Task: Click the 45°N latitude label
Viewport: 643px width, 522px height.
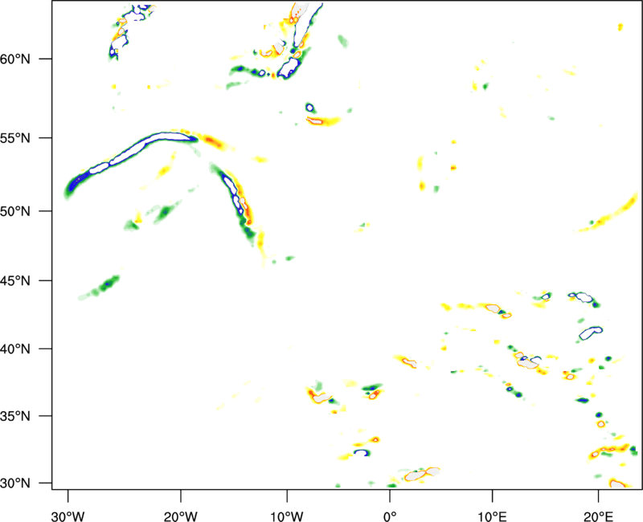Action: pyautogui.click(x=15, y=280)
